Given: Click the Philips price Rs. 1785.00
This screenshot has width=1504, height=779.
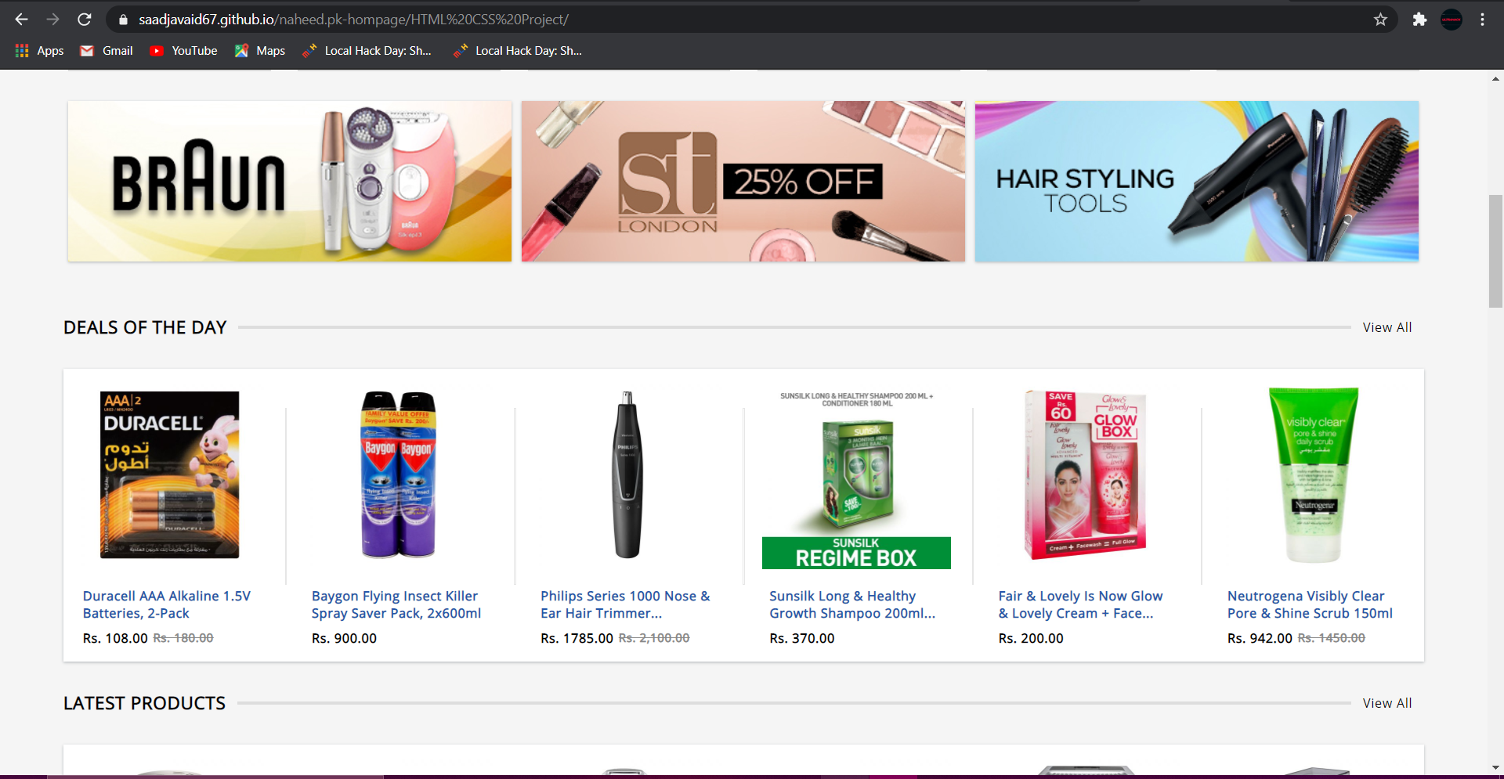Looking at the screenshot, I should [577, 638].
